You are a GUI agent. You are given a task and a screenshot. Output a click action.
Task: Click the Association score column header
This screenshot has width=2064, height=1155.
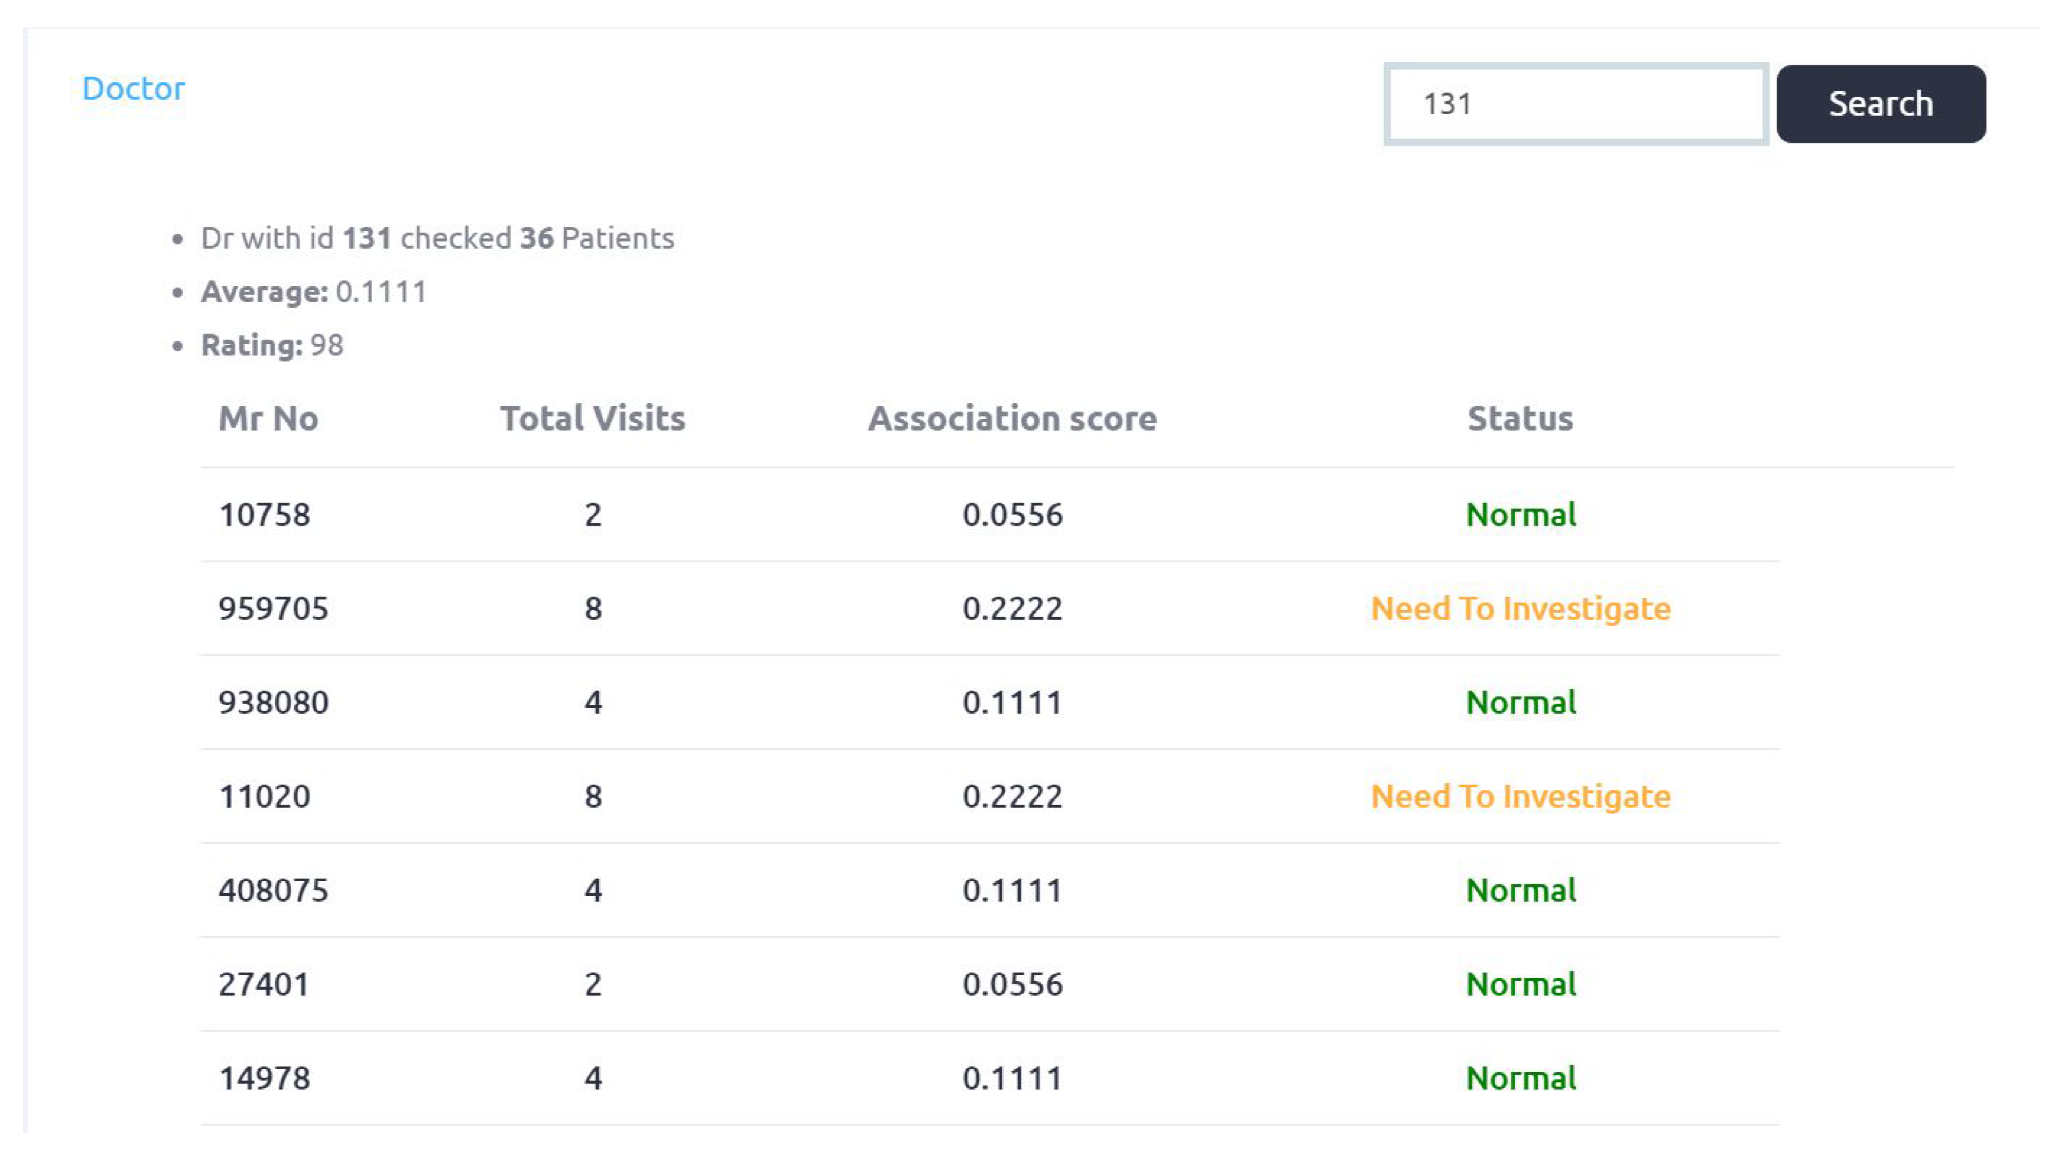coord(1012,418)
